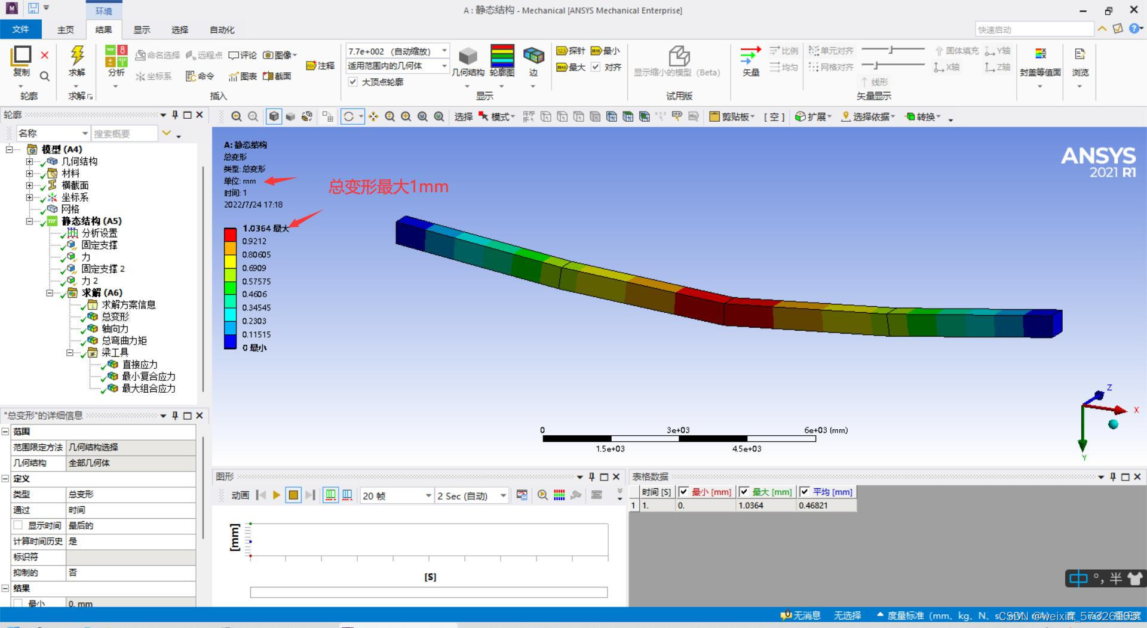This screenshot has width=1147, height=628.
Task: Toggle the 平均 [mm] column checkbox
Action: [x=805, y=492]
